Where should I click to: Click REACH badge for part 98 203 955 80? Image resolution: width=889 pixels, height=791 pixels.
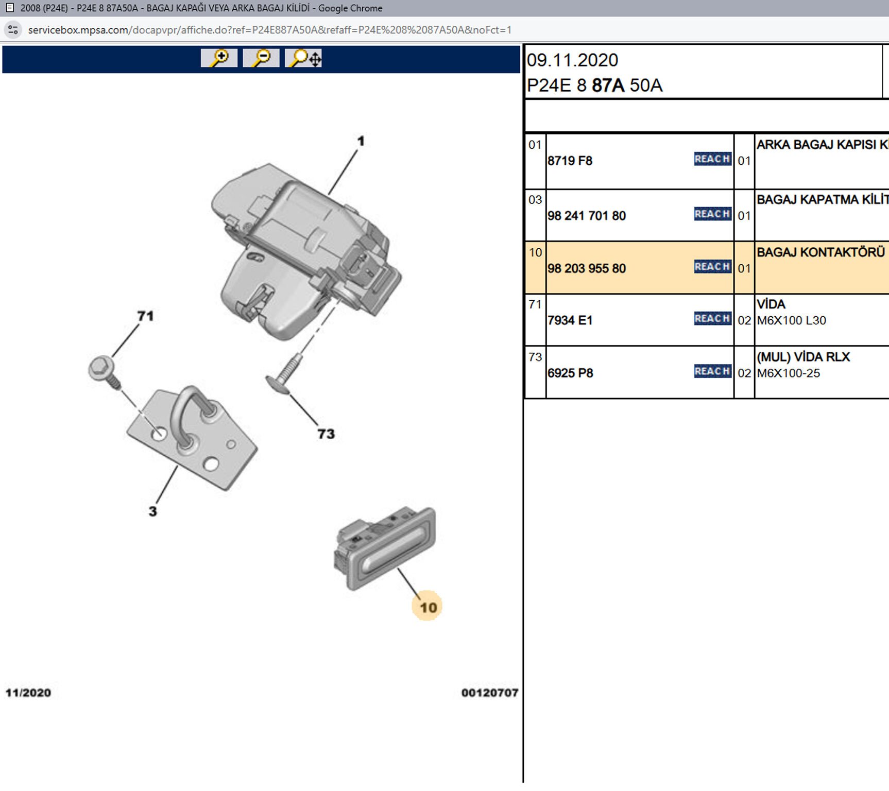tap(712, 267)
